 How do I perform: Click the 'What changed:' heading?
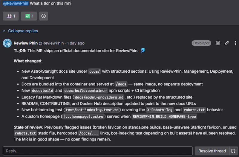tap(28, 61)
